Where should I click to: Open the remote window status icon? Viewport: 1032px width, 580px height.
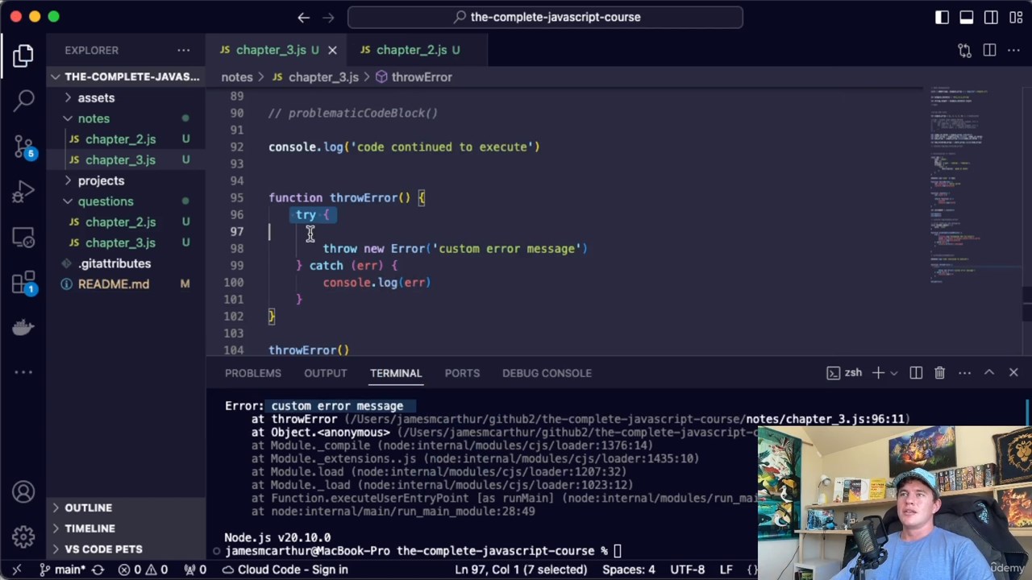coord(16,570)
